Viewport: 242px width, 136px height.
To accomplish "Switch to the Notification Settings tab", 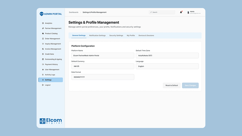I will pyautogui.click(x=97, y=36).
